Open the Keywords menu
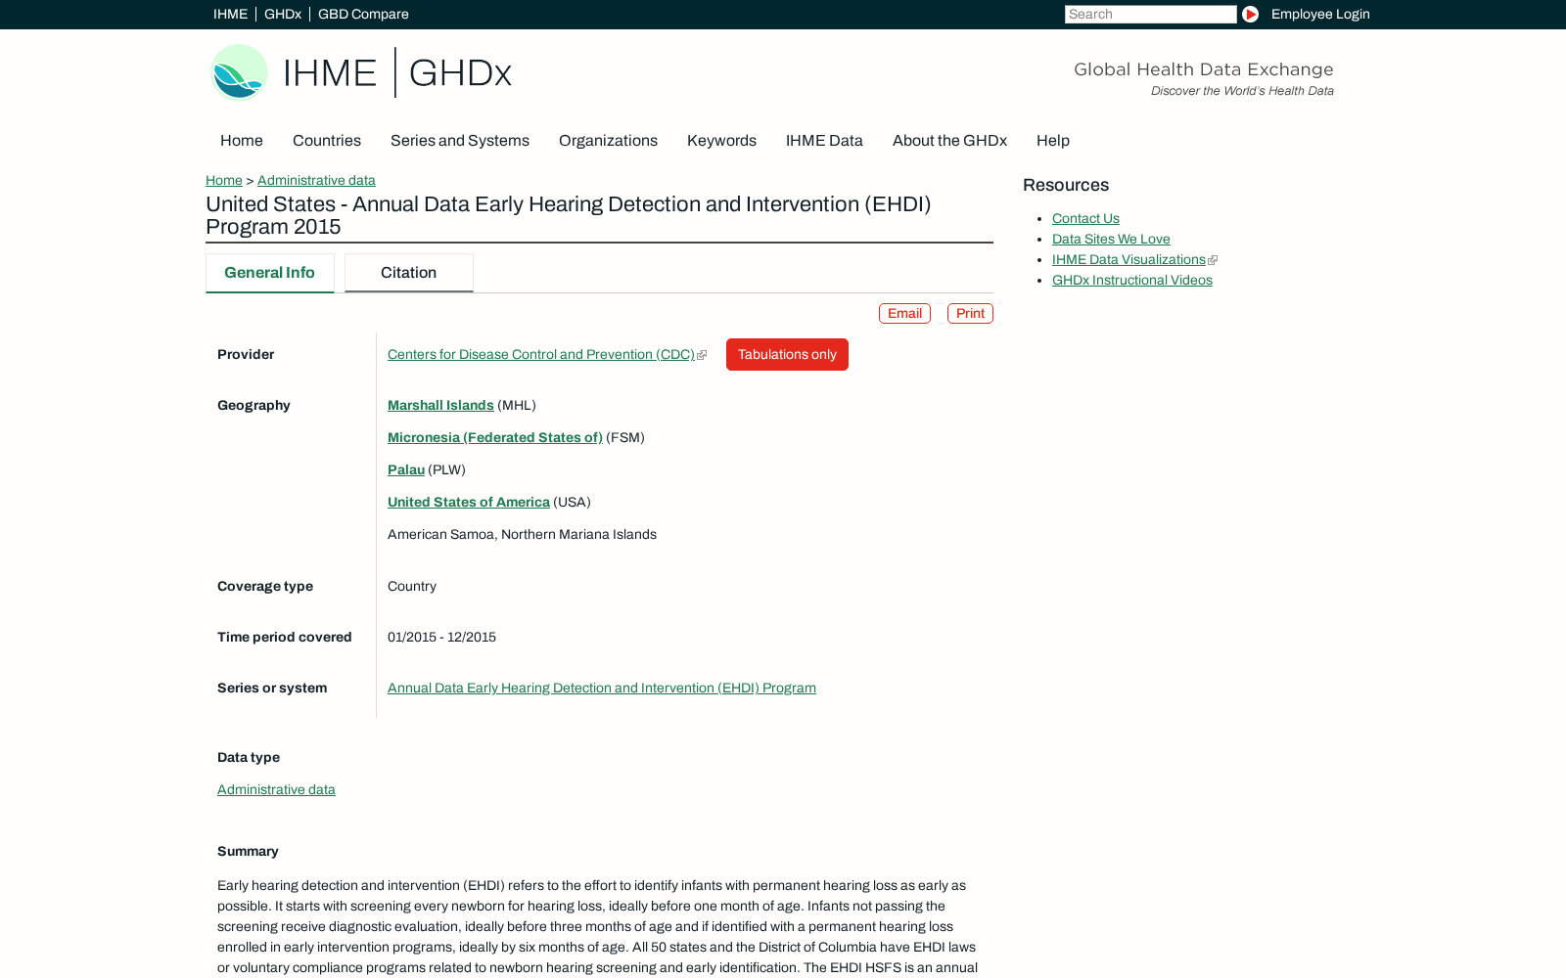 click(x=721, y=141)
